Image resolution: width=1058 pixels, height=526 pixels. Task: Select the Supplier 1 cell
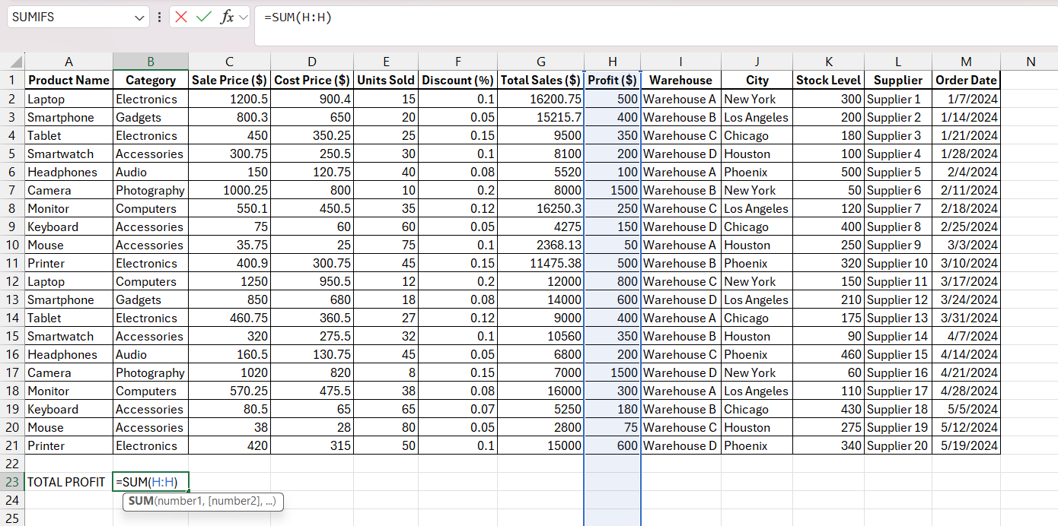tap(898, 99)
